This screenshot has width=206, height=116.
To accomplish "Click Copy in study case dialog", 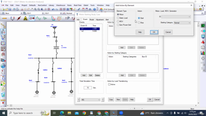I will (111, 100).
